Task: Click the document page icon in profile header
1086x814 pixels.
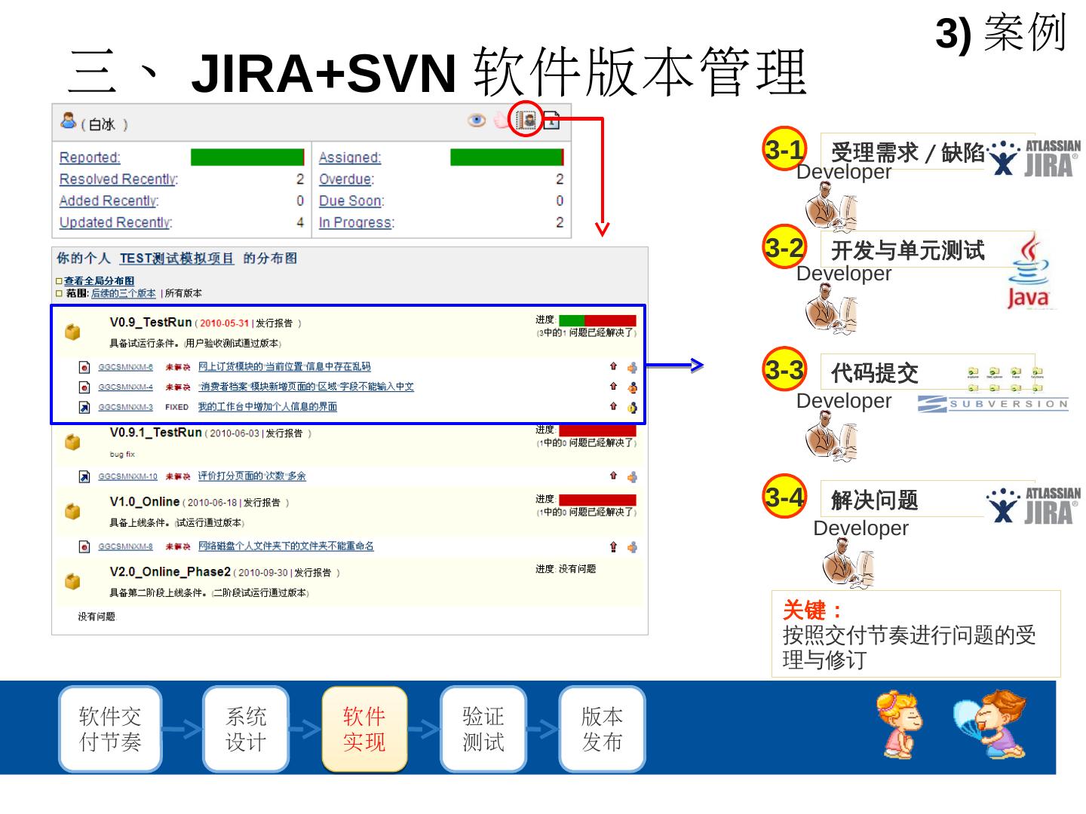Action: 551,121
